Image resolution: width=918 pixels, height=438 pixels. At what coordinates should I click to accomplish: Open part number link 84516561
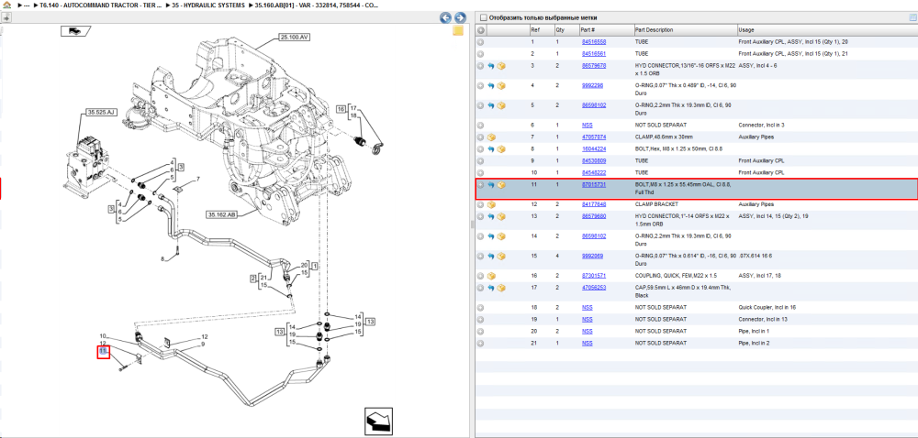(x=594, y=54)
